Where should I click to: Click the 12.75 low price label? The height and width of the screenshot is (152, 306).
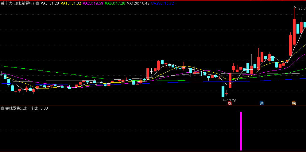click(231, 100)
